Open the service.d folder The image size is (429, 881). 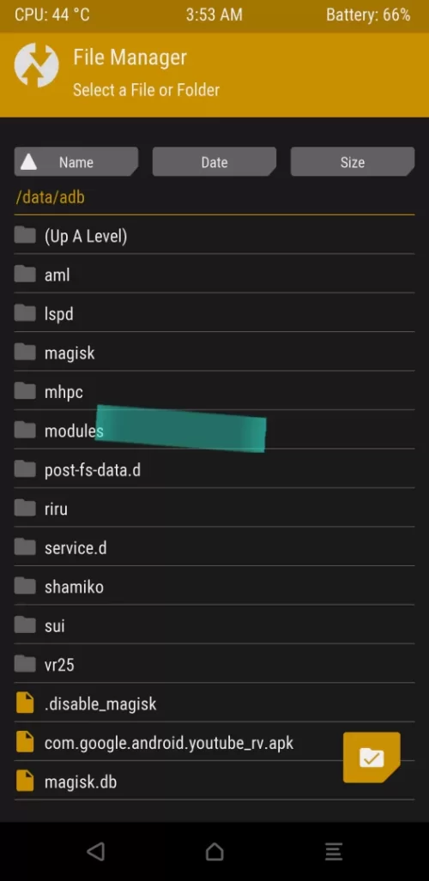coord(214,547)
